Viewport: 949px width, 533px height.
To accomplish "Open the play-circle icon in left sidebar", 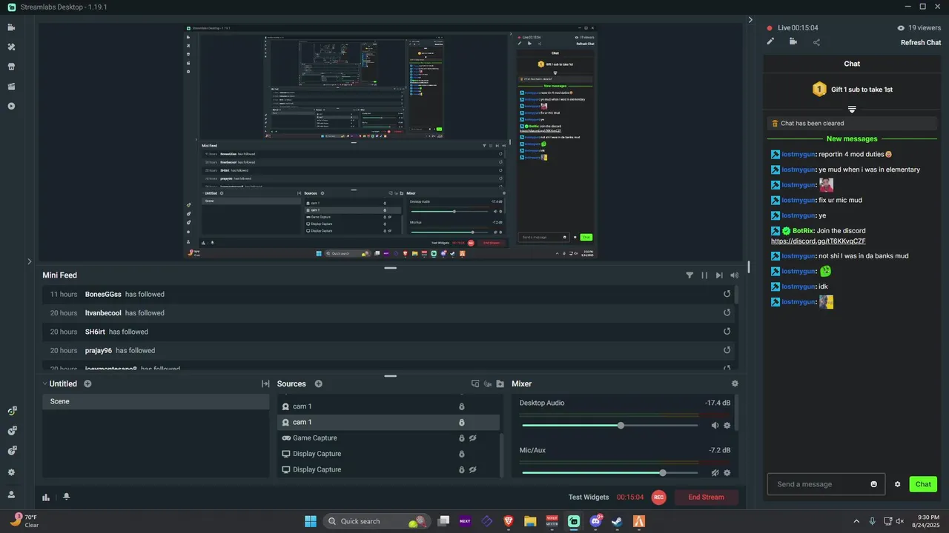I will point(11,106).
